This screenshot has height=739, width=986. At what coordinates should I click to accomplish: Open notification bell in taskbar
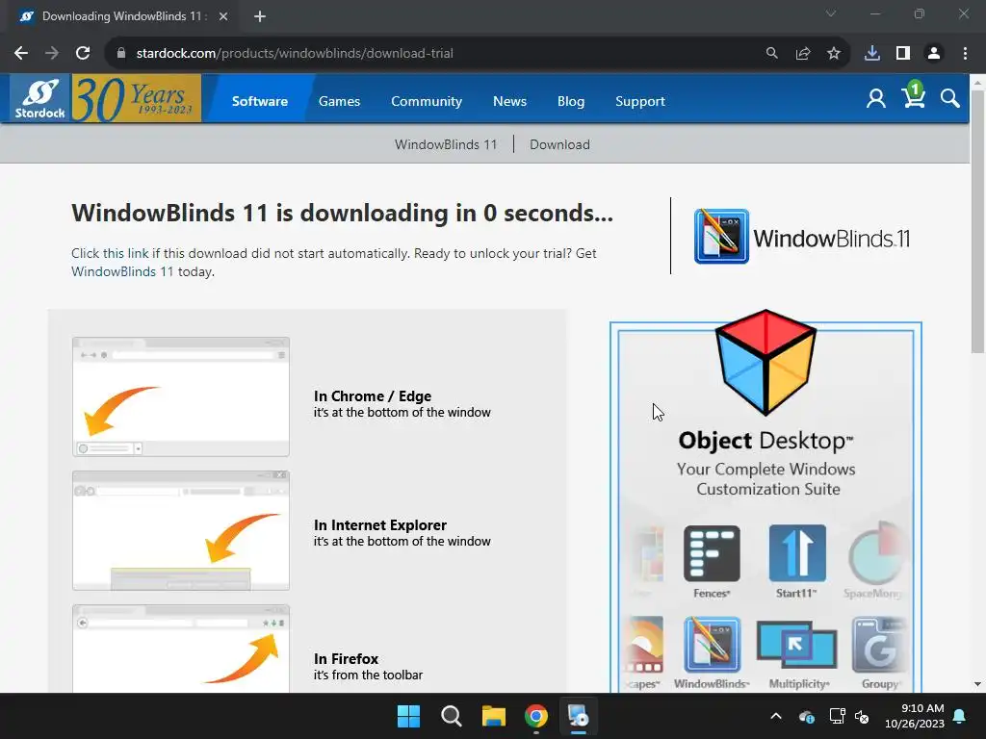point(960,716)
